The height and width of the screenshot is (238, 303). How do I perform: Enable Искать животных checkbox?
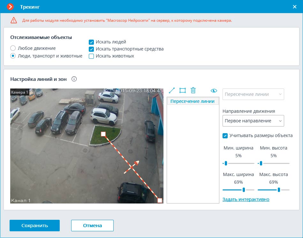91,56
